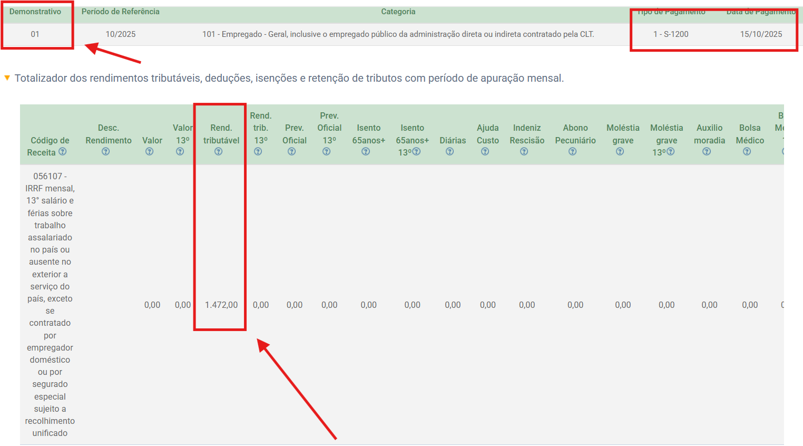The image size is (803, 446).
Task: Select payment date 15/10/2025
Action: [761, 34]
